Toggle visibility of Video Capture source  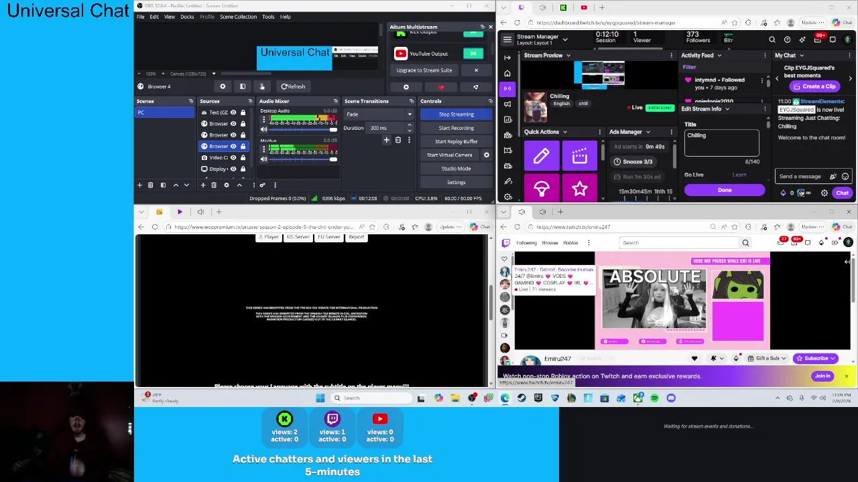(233, 157)
